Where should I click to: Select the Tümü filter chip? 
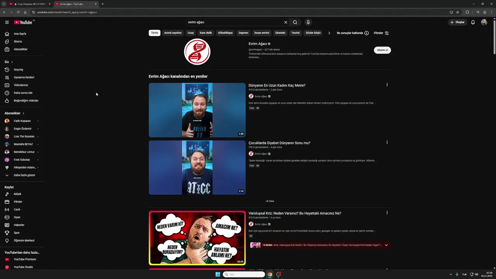[x=155, y=33]
